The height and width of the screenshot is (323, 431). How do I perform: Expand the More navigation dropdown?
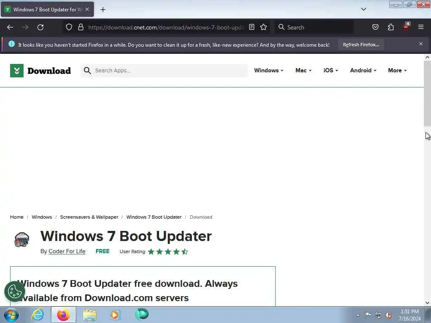click(397, 71)
